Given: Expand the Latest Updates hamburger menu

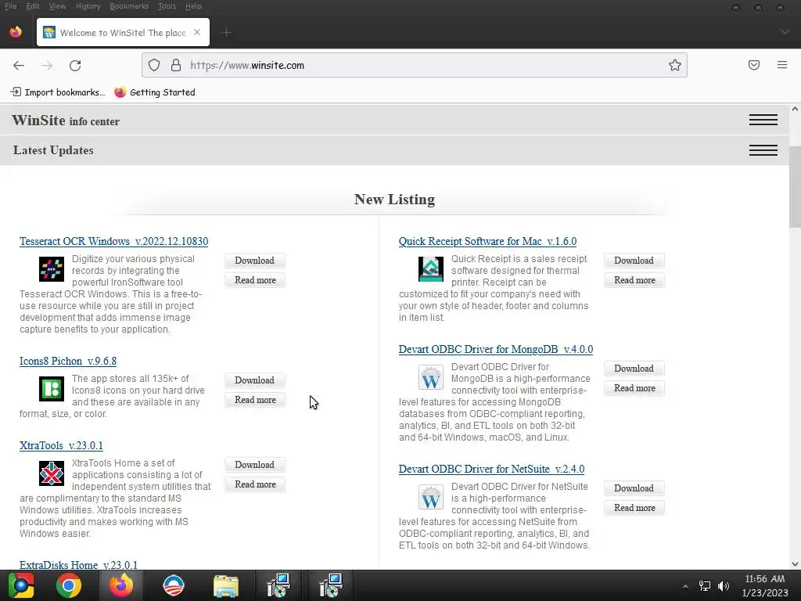Looking at the screenshot, I should tap(763, 150).
